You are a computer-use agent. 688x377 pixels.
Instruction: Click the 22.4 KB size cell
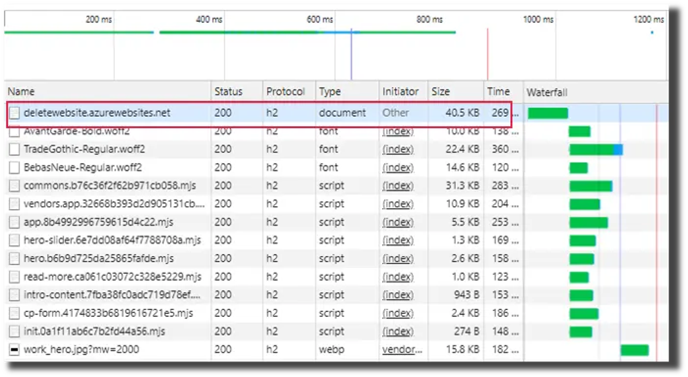(462, 150)
